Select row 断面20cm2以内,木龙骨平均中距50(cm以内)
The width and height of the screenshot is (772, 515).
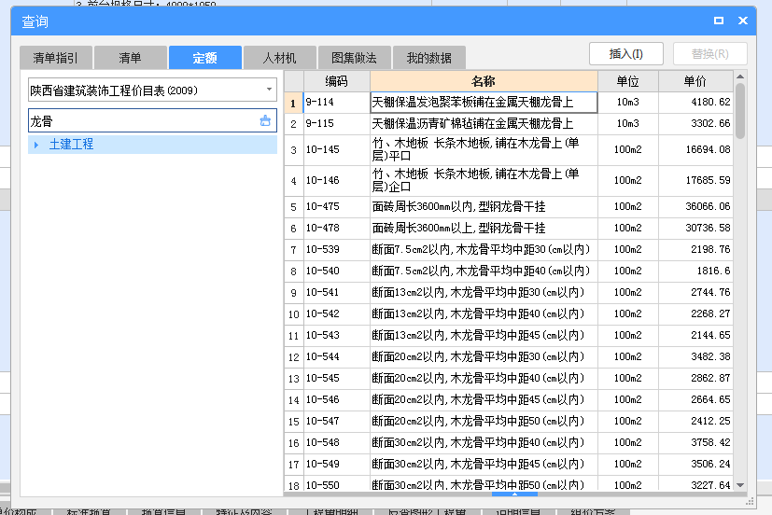point(484,422)
